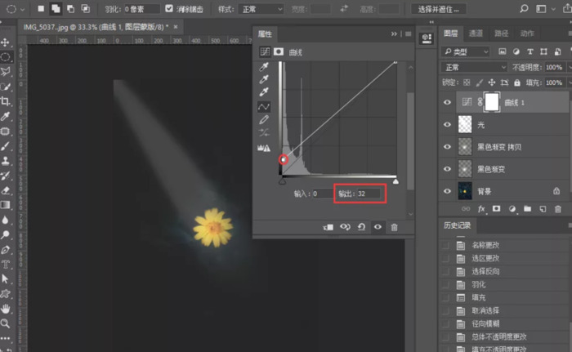
Task: Pick the Hand tool
Action: 6,309
